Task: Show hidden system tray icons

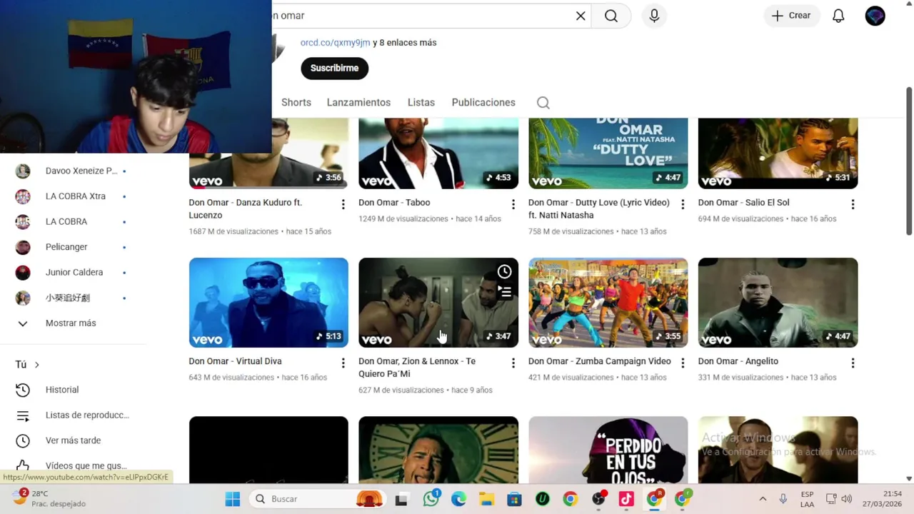Action: pos(763,499)
